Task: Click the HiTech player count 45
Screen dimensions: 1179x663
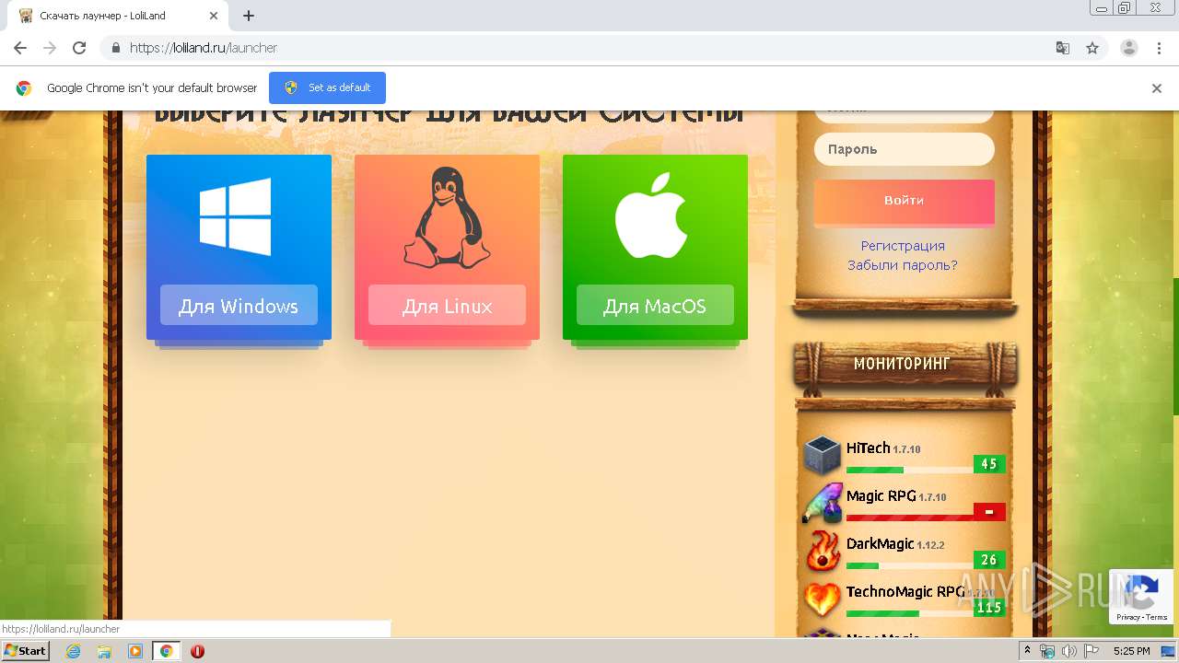Action: (989, 464)
